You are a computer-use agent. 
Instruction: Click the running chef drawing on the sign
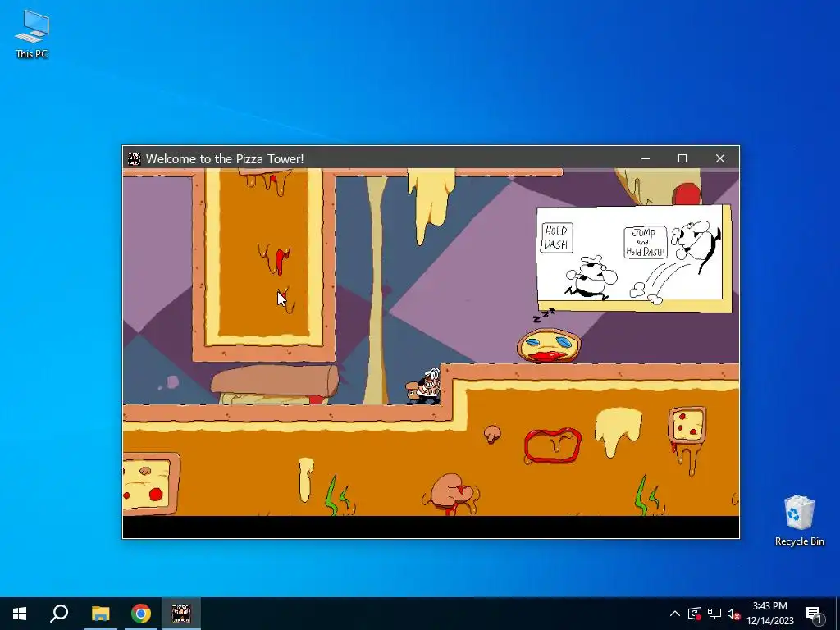pos(591,277)
